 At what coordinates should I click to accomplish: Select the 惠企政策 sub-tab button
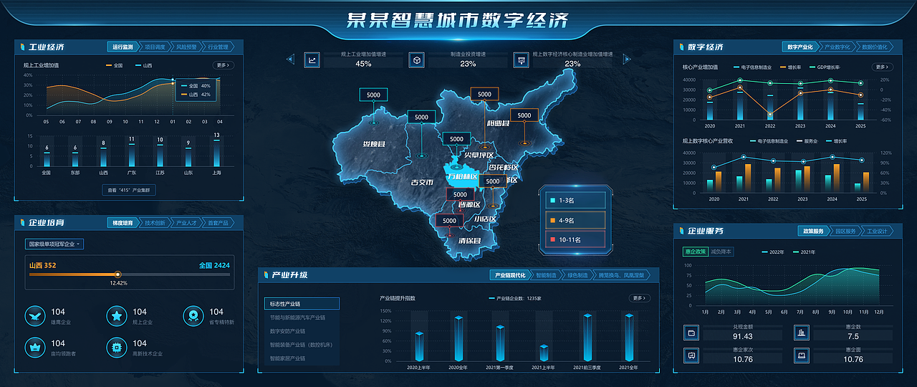point(696,252)
